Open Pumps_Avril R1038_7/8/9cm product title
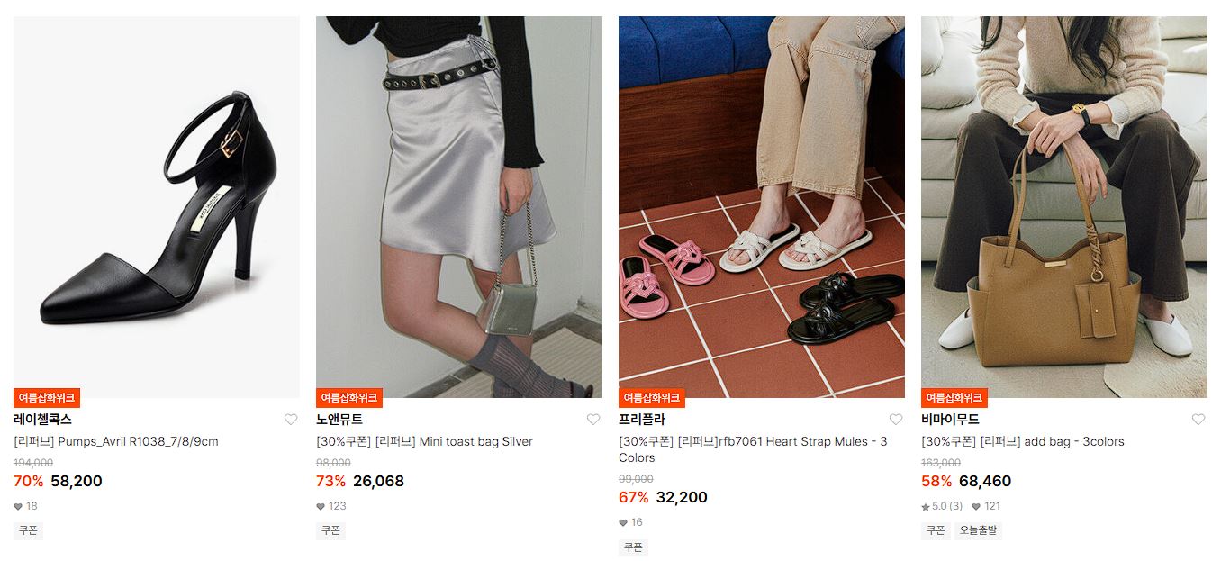Image resolution: width=1212 pixels, height=561 pixels. coord(116,441)
